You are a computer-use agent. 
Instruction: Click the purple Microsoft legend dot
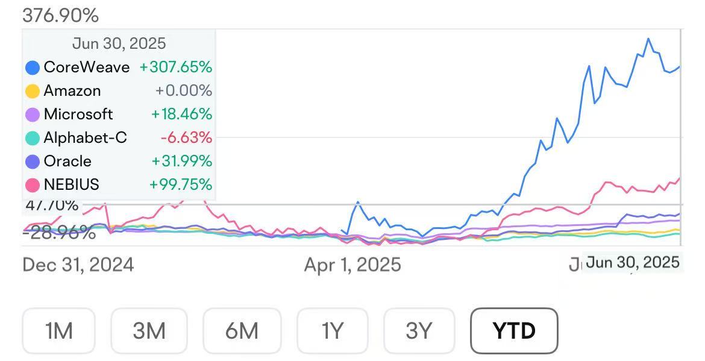[33, 115]
